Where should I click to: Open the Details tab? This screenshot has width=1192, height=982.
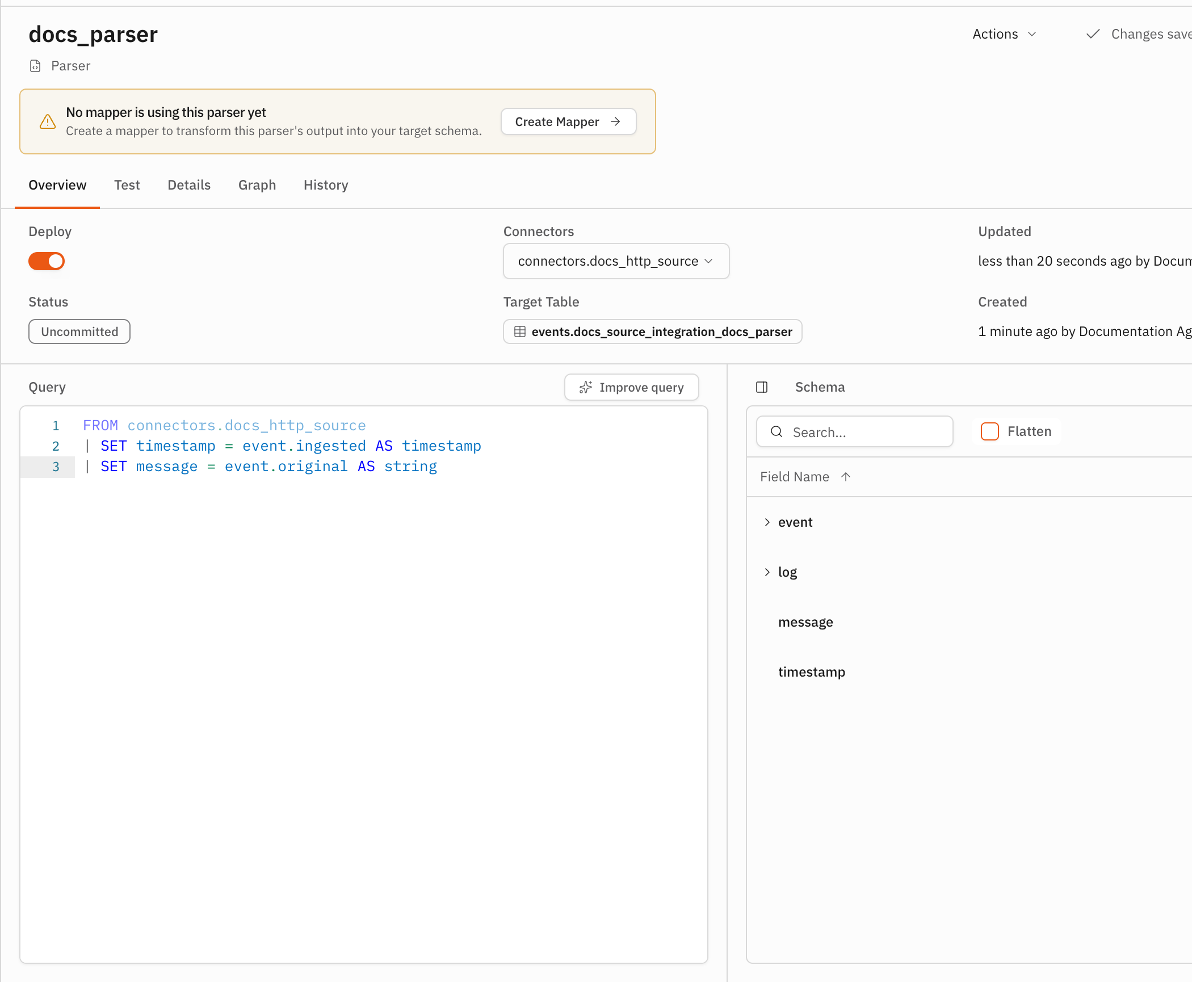pos(189,185)
